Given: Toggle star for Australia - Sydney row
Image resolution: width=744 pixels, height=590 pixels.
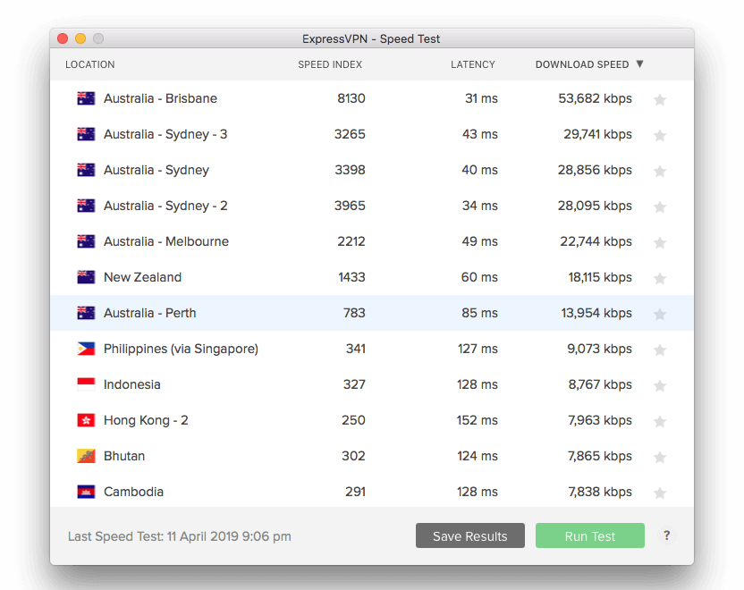Looking at the screenshot, I should 660,171.
